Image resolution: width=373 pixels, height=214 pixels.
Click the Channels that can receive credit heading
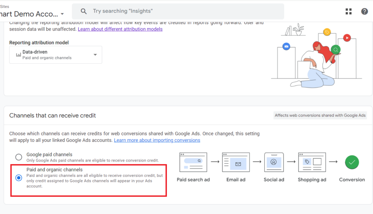click(52, 116)
